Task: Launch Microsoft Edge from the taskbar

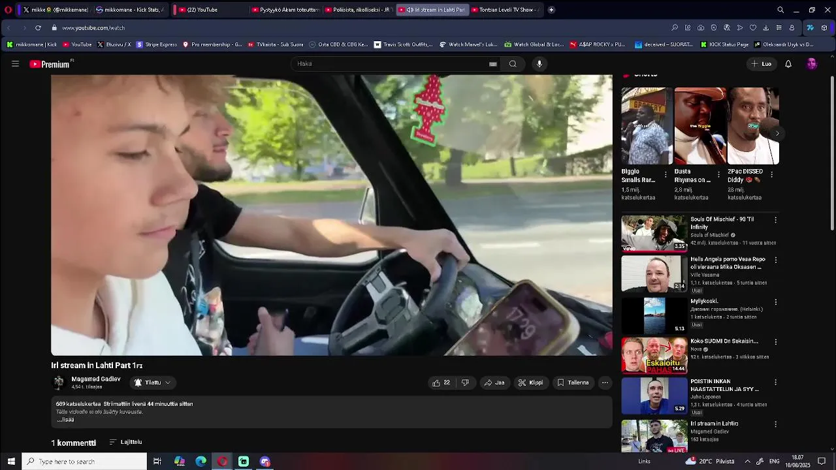Action: pyautogui.click(x=201, y=462)
